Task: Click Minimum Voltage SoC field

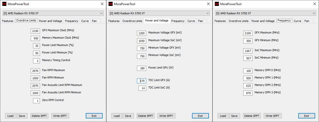Action: coord(142,56)
